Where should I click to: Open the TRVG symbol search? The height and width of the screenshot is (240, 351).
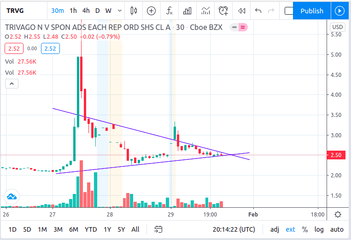[15, 11]
